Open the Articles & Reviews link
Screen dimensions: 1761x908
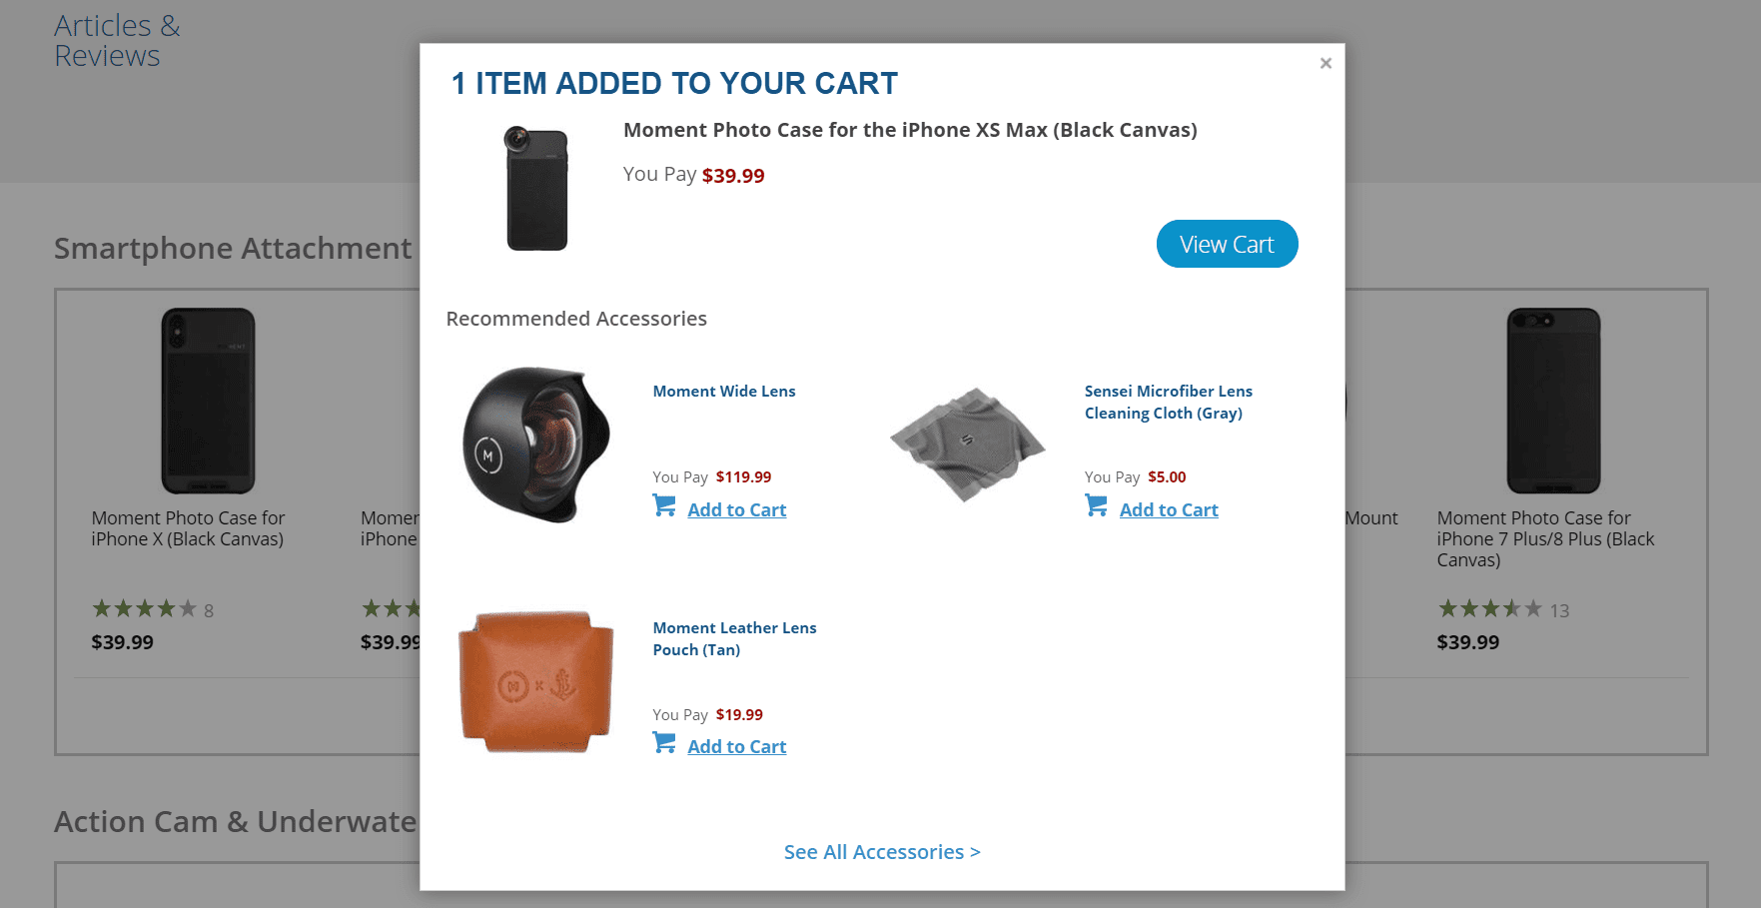[x=117, y=41]
